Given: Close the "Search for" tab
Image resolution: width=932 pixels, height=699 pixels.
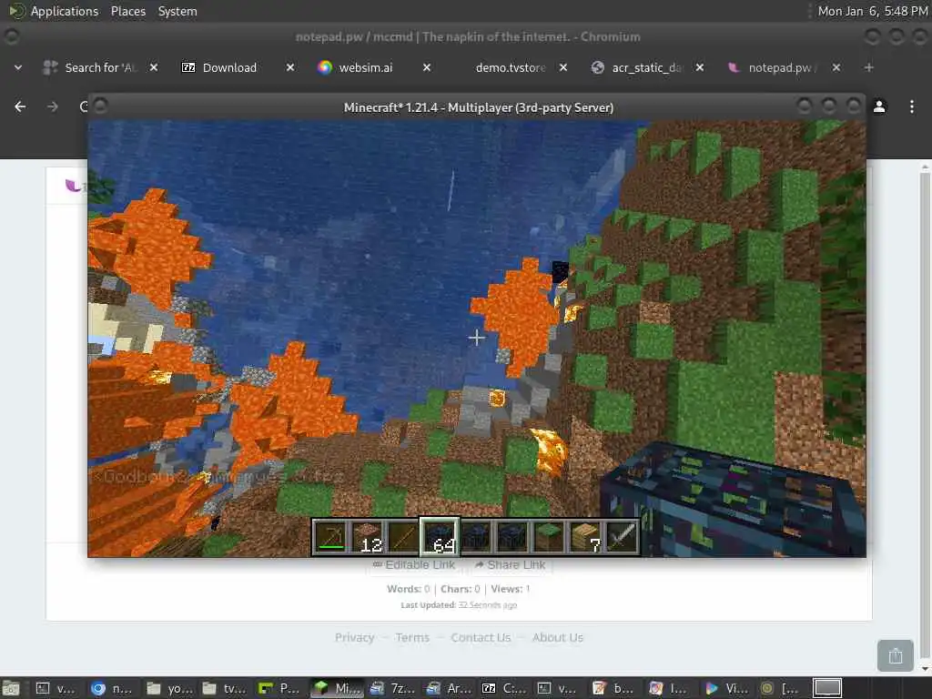Looking at the screenshot, I should (x=153, y=67).
